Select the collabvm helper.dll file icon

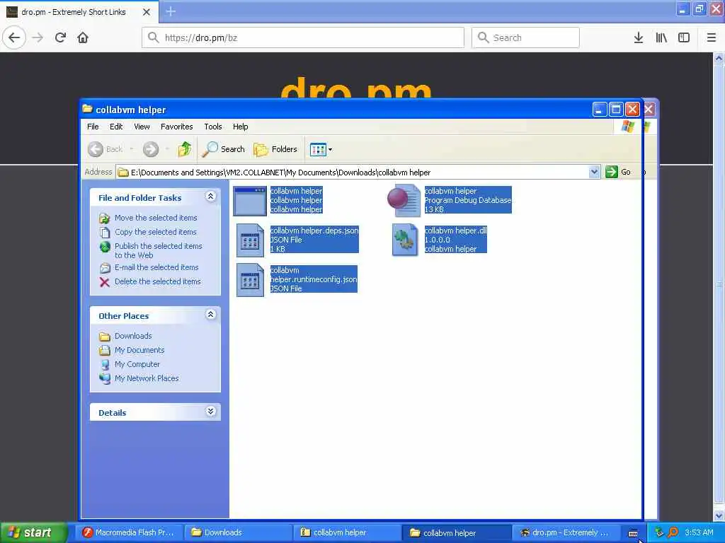coord(405,240)
